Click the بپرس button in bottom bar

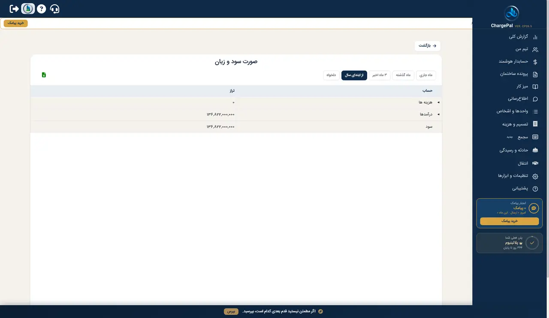(x=231, y=311)
